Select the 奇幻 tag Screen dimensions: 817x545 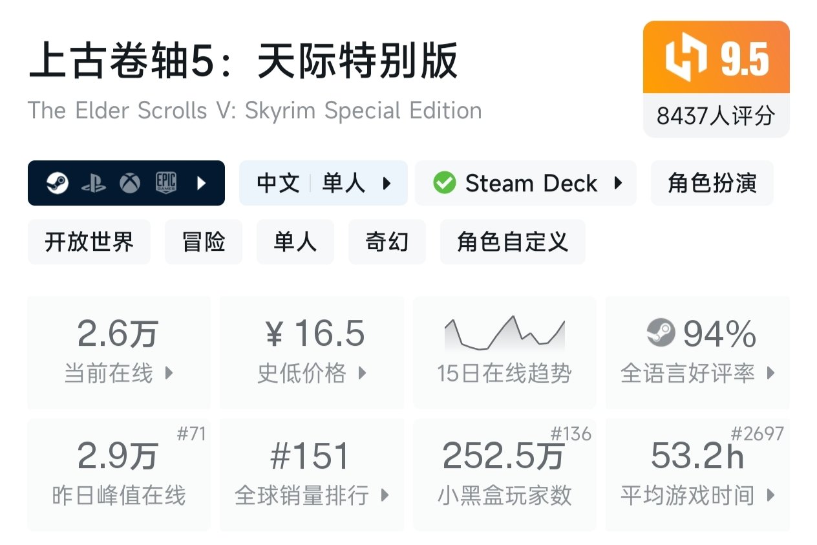click(387, 242)
